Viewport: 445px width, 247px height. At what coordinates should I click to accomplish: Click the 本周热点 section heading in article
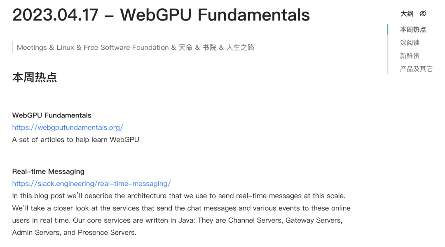pyautogui.click(x=35, y=77)
